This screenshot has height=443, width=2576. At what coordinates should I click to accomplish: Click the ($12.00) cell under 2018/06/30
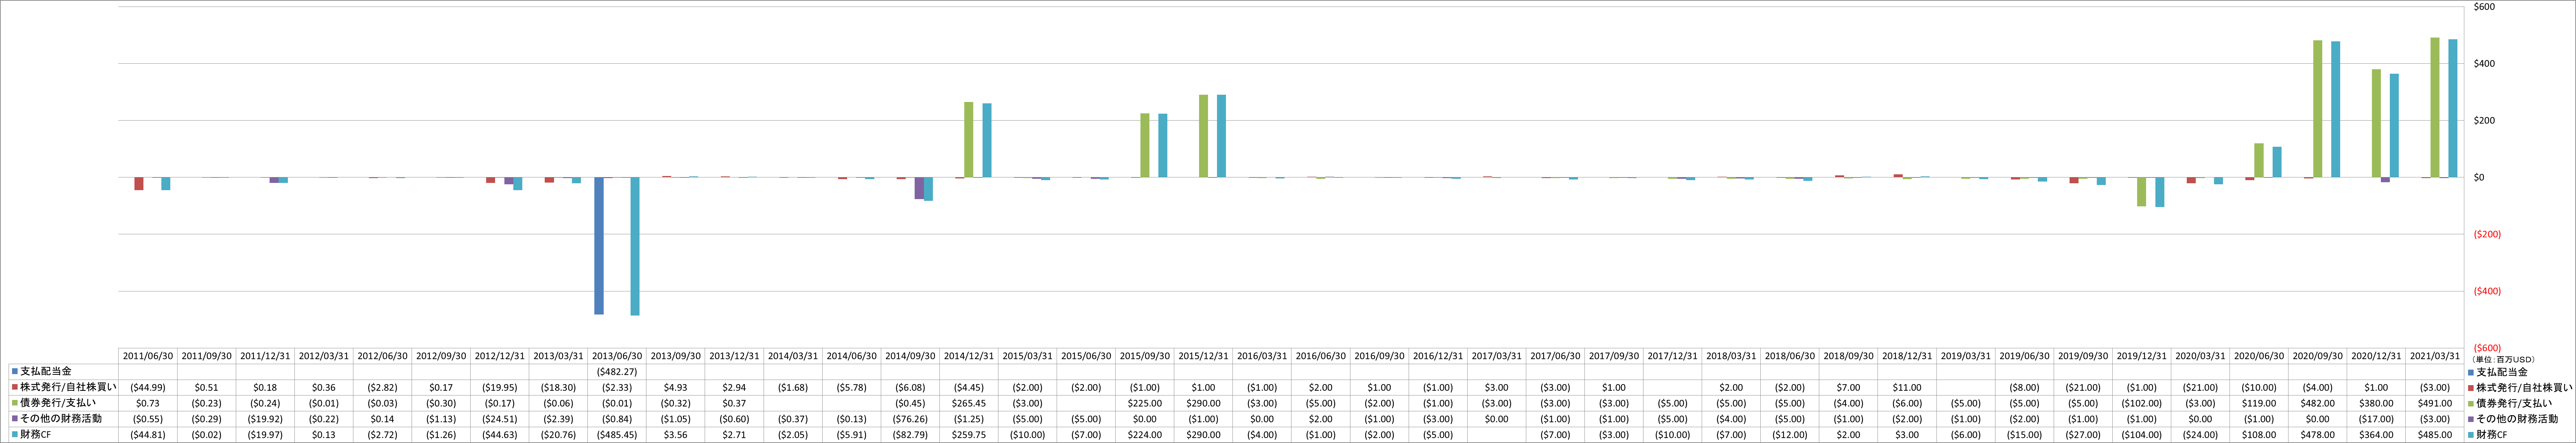pyautogui.click(x=1790, y=435)
